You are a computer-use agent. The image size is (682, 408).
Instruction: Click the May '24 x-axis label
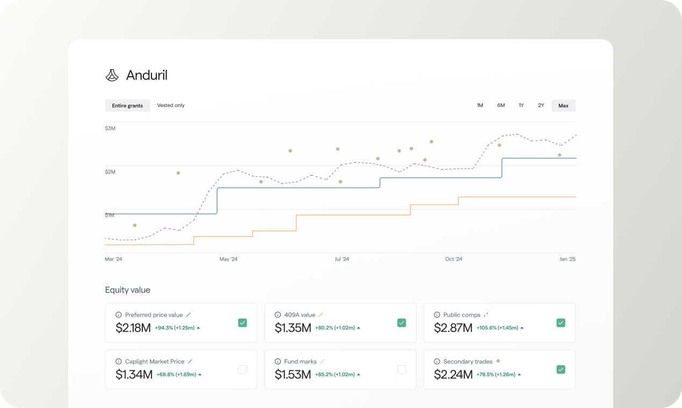click(x=228, y=259)
